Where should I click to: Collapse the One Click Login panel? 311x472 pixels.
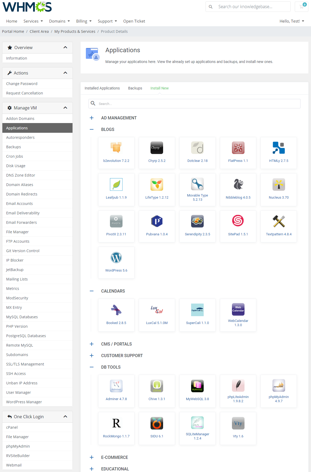65,417
